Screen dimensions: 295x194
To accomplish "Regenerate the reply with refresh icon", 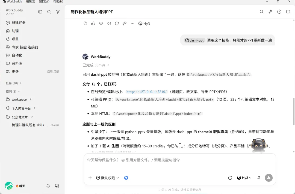I will 117,23.
